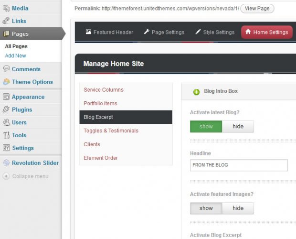Switch to the Featured Header tab
This screenshot has width=296, height=239.
click(109, 32)
